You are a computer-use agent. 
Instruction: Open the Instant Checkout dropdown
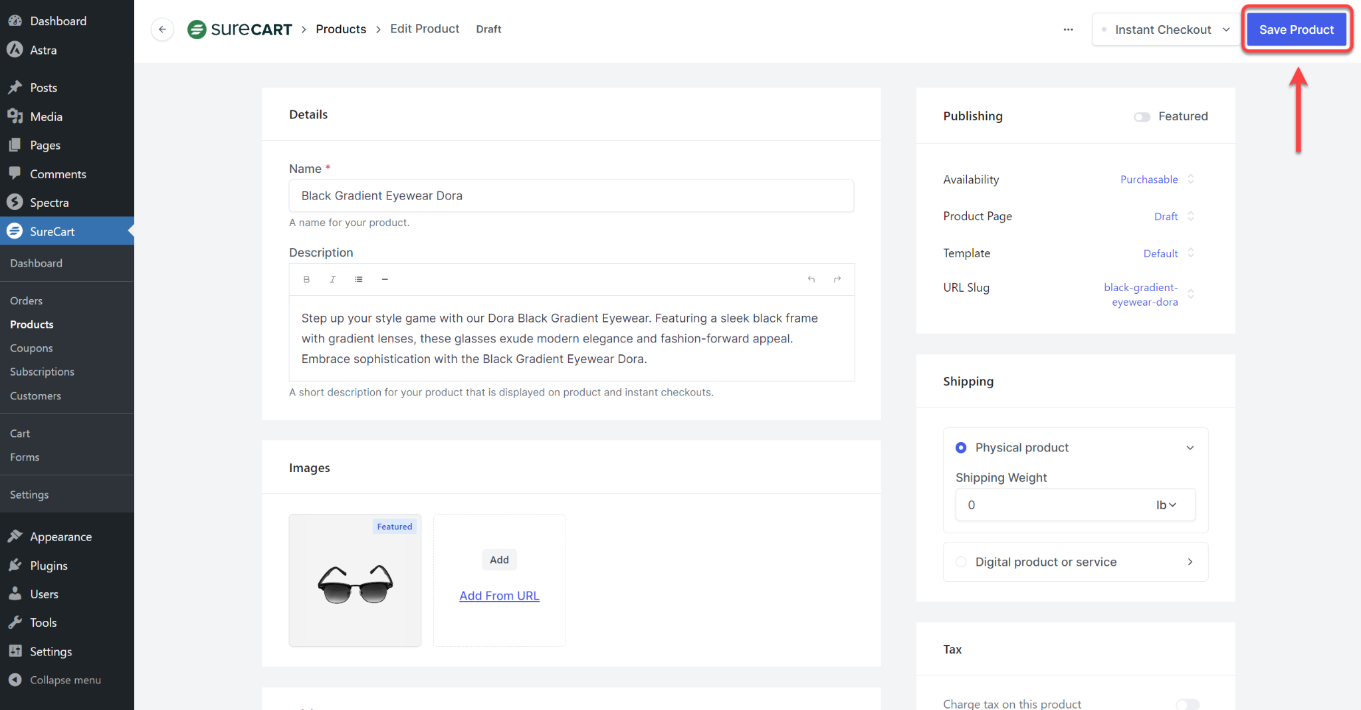(1166, 30)
